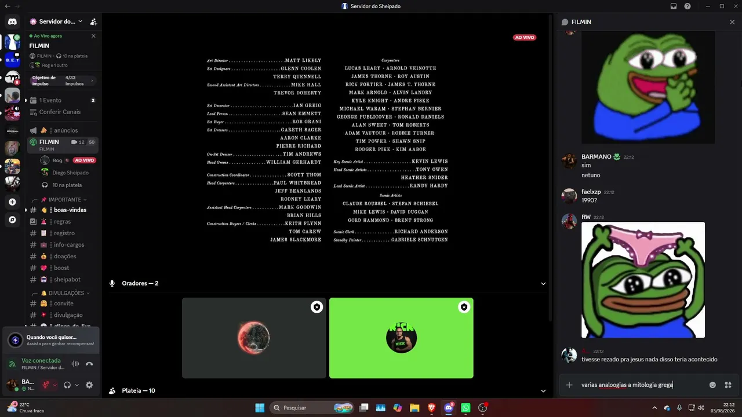Open RW's profile from chat message
This screenshot has width=742, height=417.
(x=586, y=217)
